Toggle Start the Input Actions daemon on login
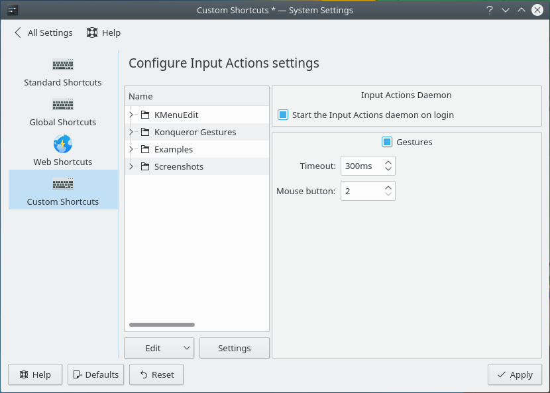Image resolution: width=550 pixels, height=393 pixels. [x=283, y=115]
